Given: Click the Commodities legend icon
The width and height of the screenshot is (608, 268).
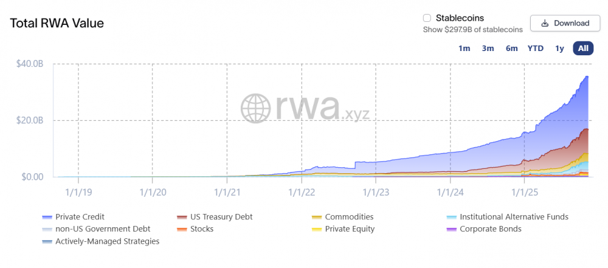Looking at the screenshot, I should (x=317, y=217).
